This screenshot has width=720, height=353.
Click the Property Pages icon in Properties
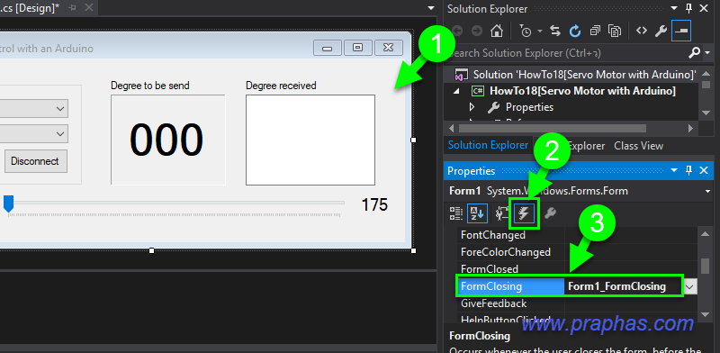(x=550, y=213)
